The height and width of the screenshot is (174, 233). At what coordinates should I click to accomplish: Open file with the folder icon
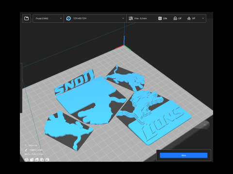point(27,18)
